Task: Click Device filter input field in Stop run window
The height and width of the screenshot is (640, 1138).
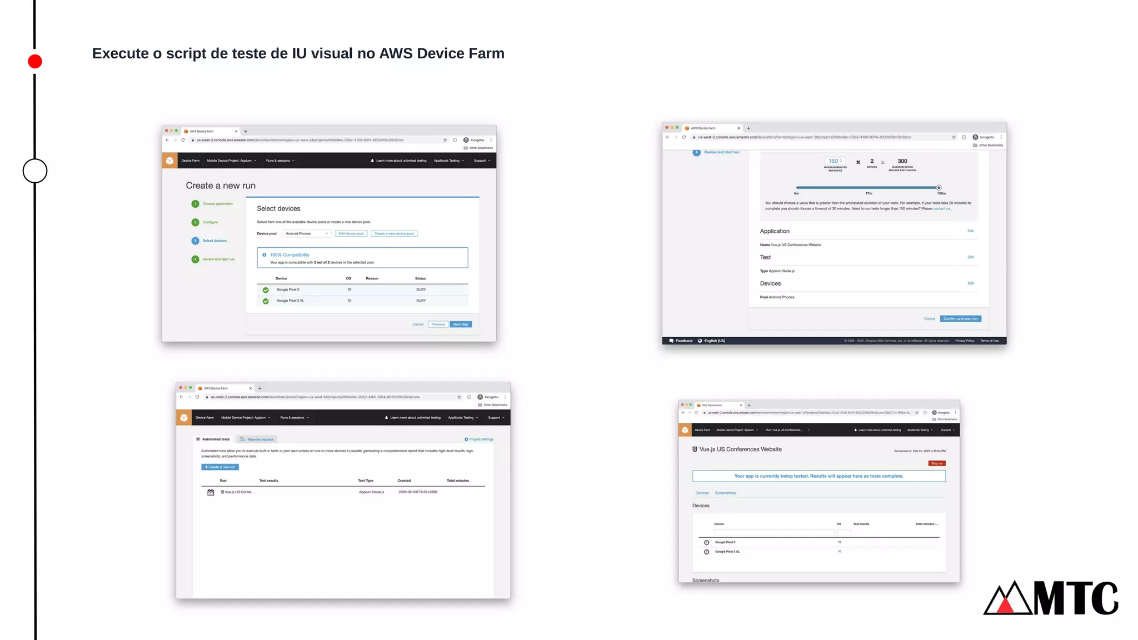Action: 774,533
